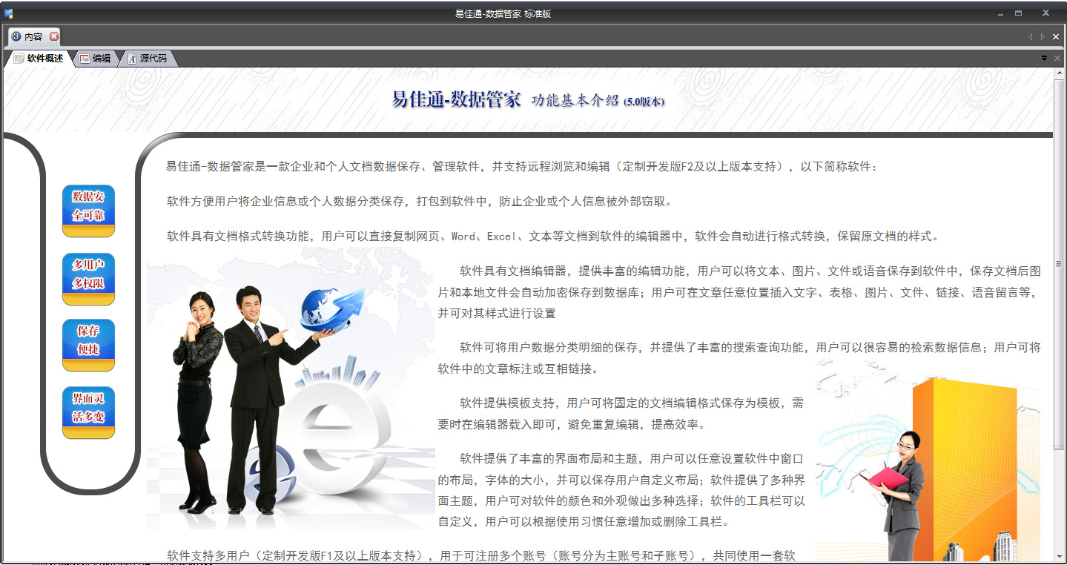
Task: Click the vertical scrollbar down arrow
Action: click(x=1060, y=556)
